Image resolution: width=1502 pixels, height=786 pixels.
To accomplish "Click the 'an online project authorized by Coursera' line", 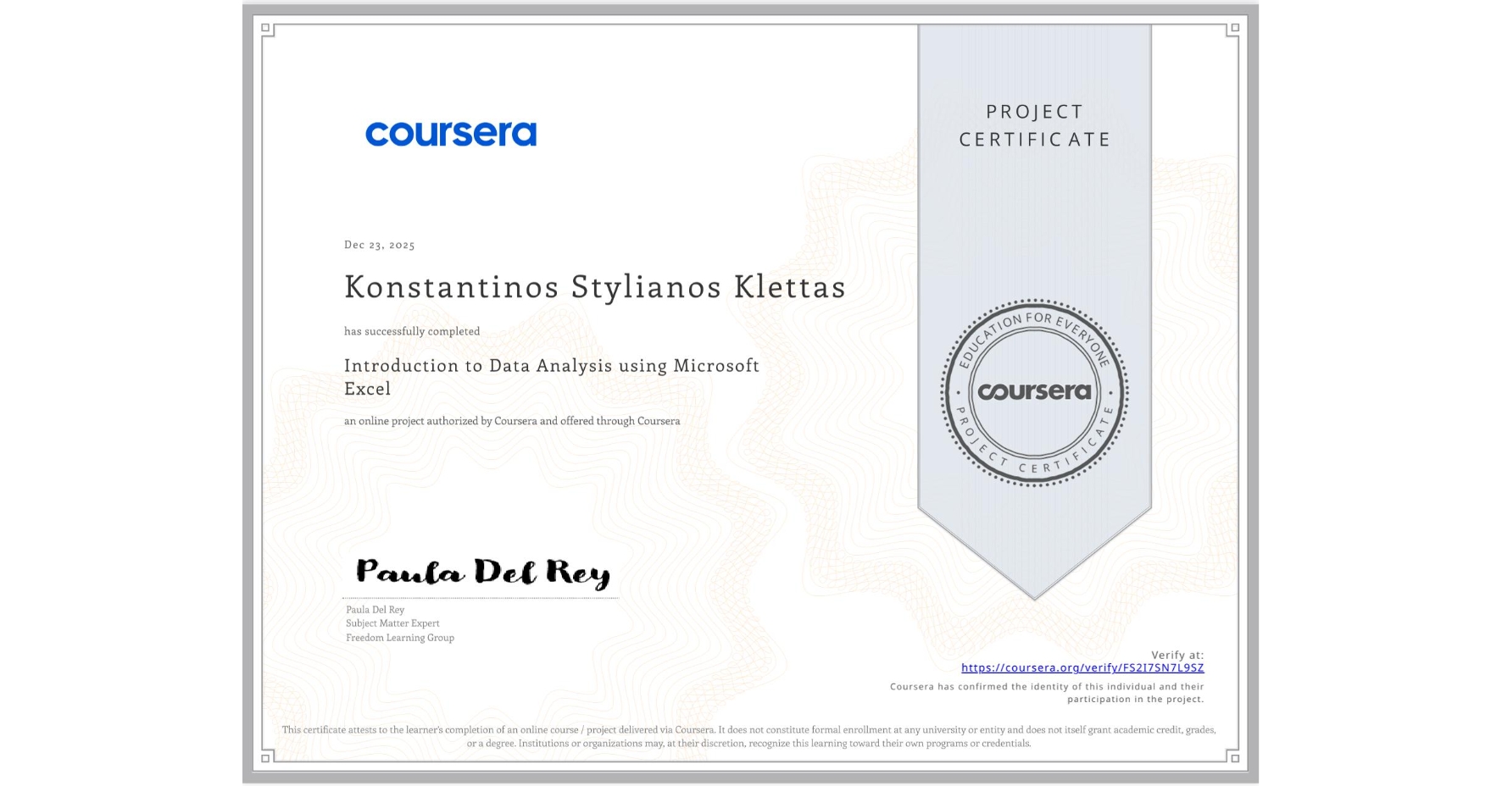I will tap(512, 421).
